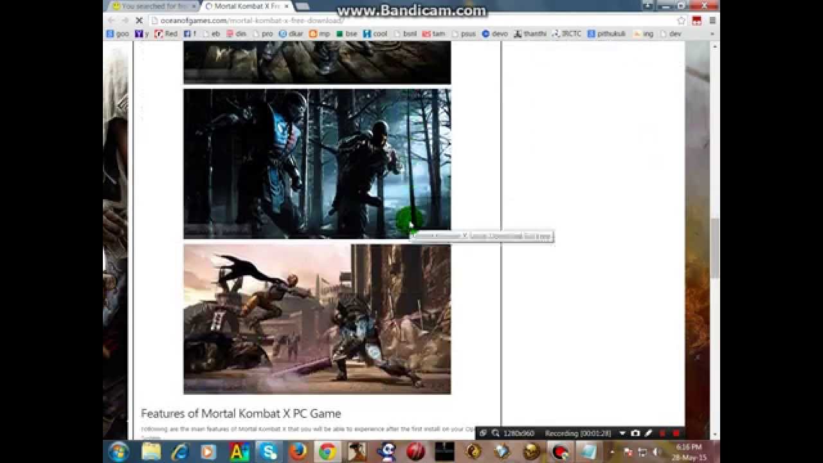
Task: Go back to the previous page
Action: point(111,21)
